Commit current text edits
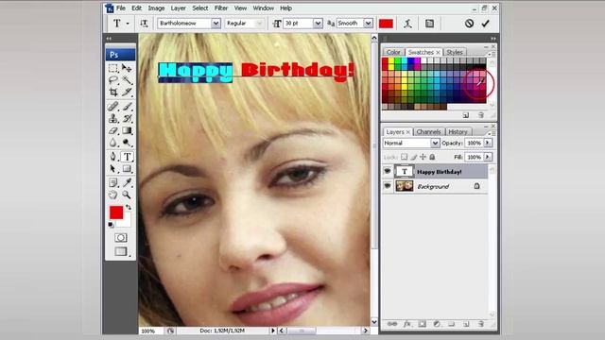Image resolution: width=605 pixels, height=340 pixels. point(485,24)
